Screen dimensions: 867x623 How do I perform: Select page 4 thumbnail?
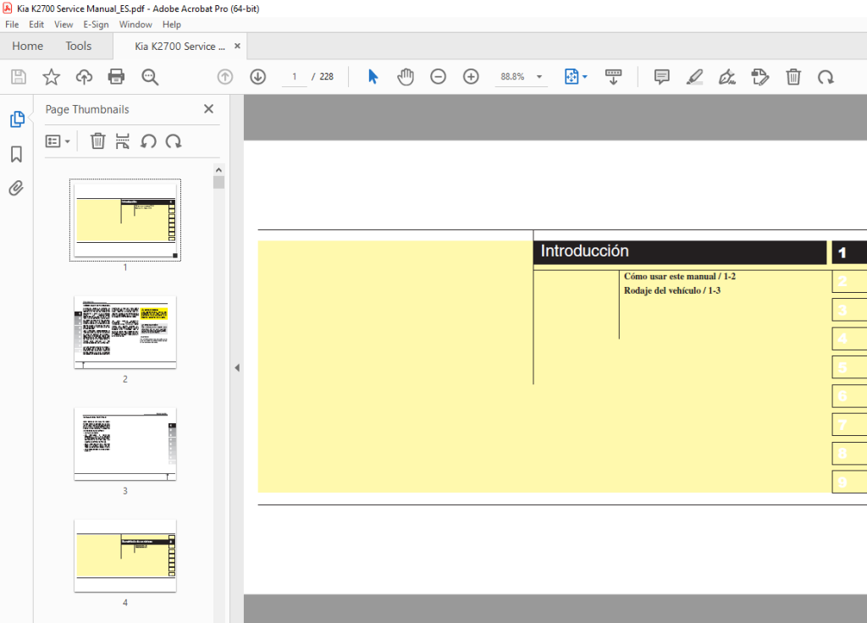(125, 556)
